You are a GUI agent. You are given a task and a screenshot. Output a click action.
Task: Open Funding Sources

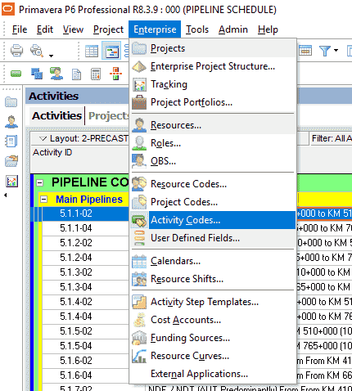[x=213, y=338]
